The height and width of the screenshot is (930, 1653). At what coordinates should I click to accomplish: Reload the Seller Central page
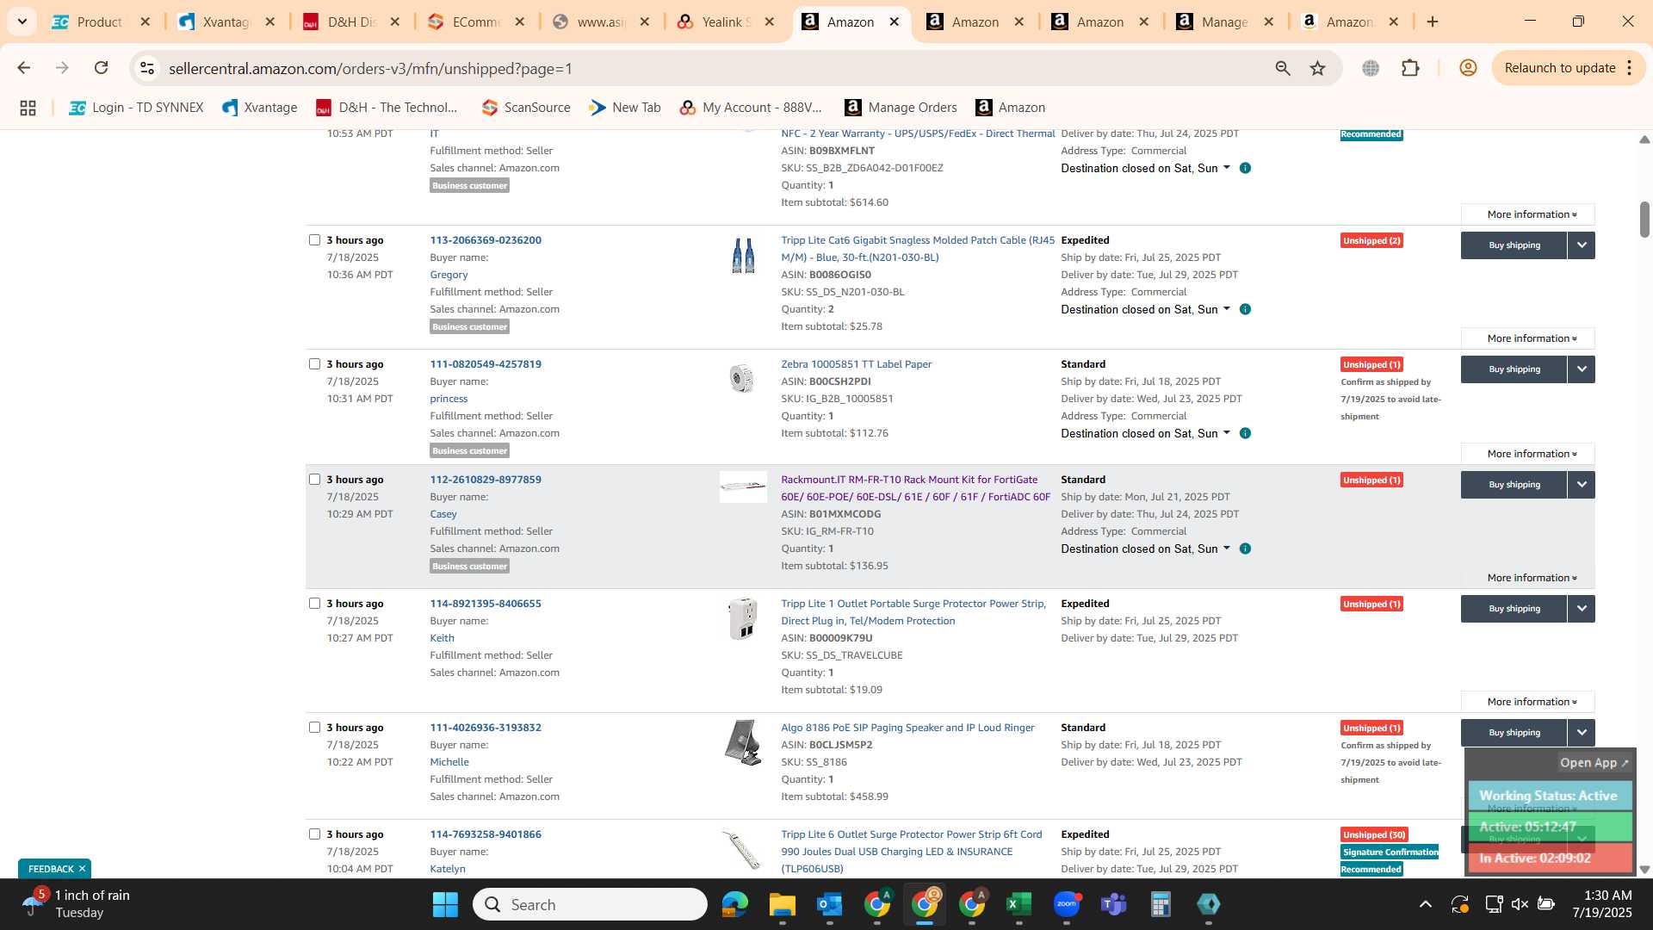102,68
